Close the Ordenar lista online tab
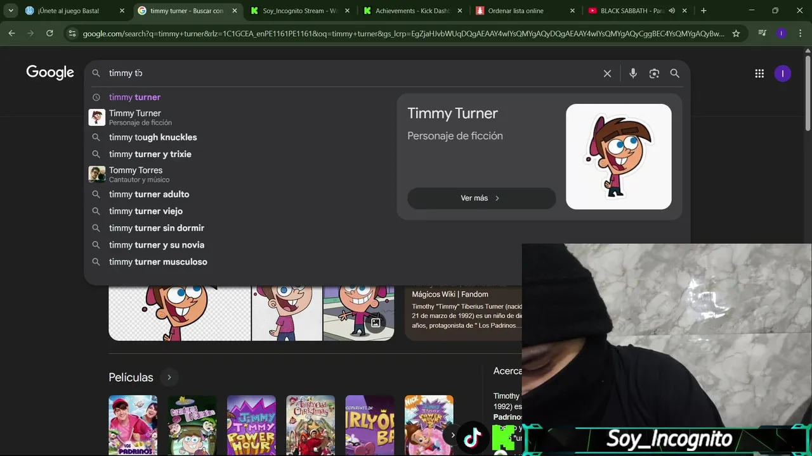Image resolution: width=812 pixels, height=456 pixels. click(x=572, y=11)
